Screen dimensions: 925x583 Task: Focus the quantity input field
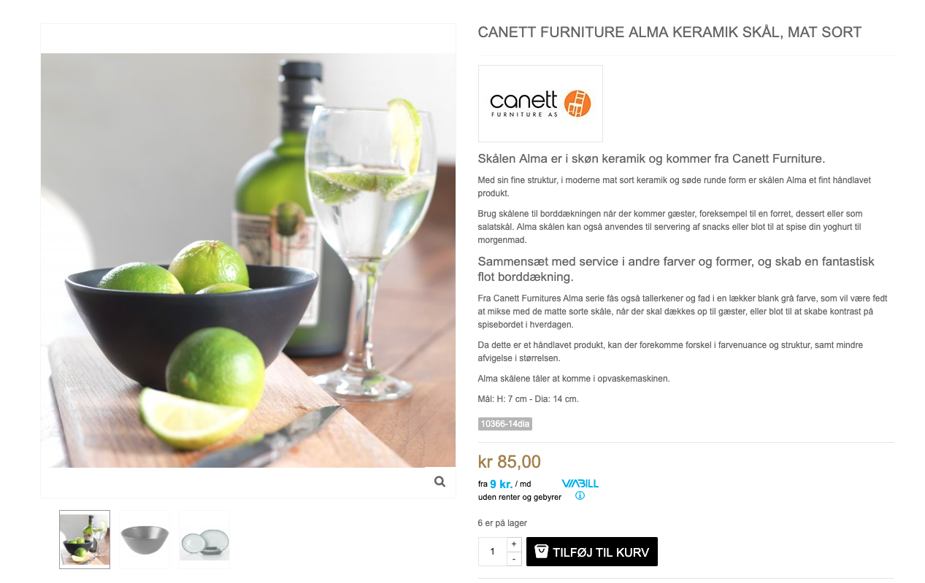492,552
